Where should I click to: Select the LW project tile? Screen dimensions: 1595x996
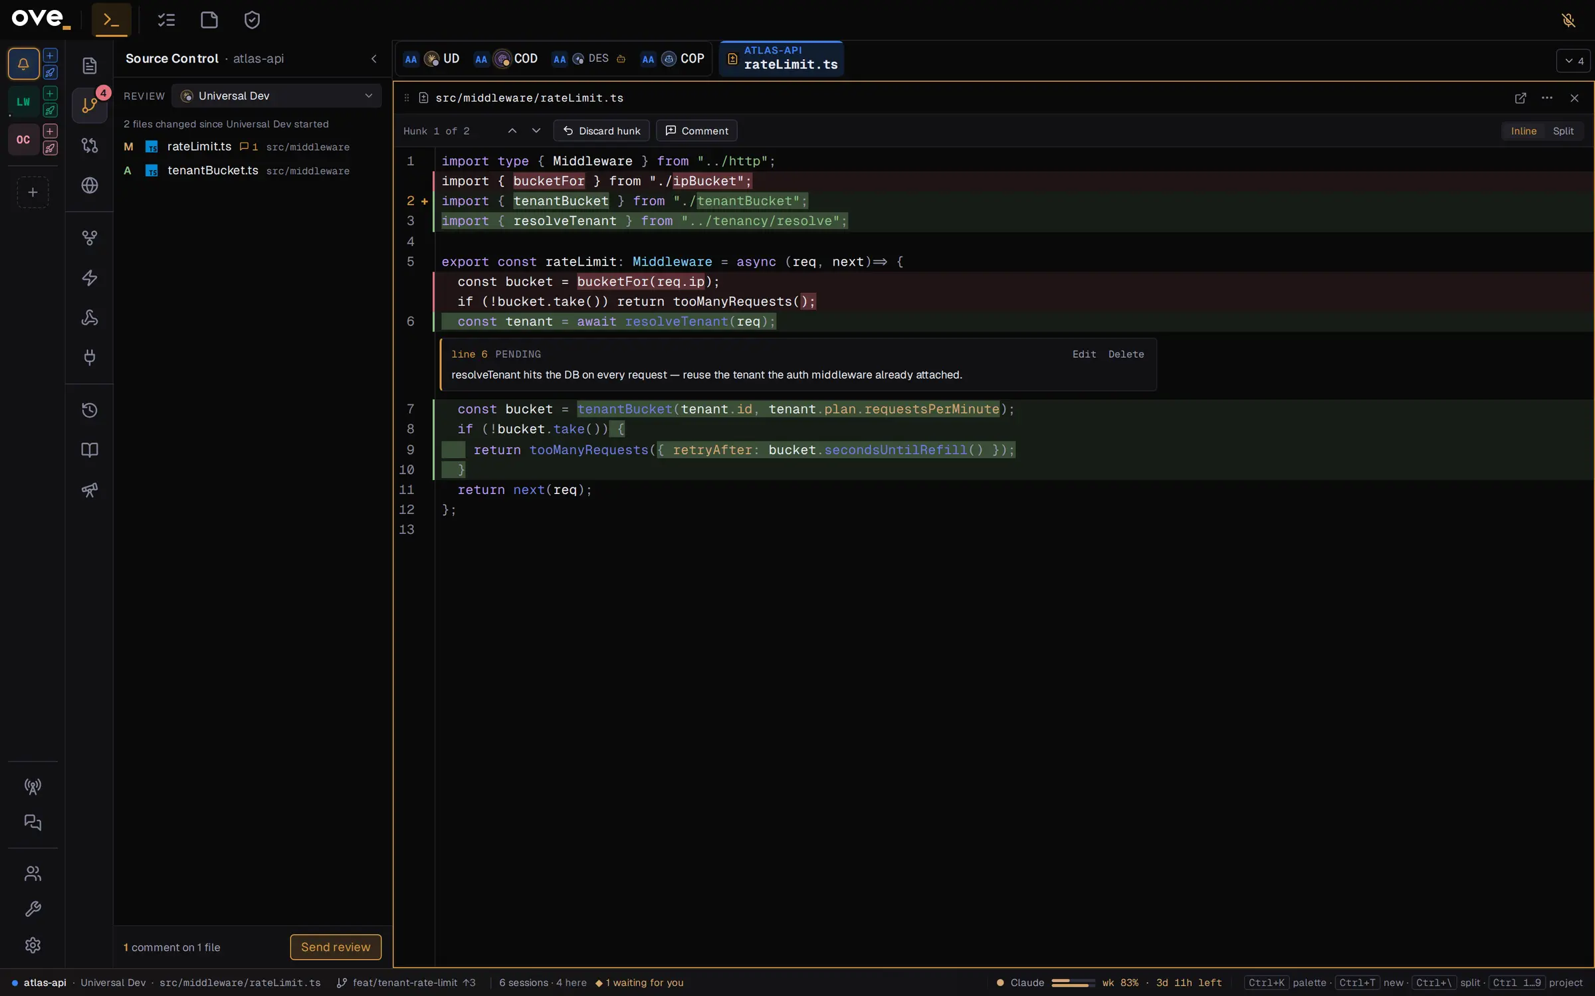pos(23,102)
